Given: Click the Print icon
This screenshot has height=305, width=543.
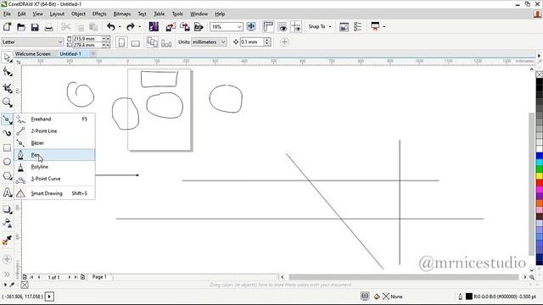Looking at the screenshot, I should point(49,27).
